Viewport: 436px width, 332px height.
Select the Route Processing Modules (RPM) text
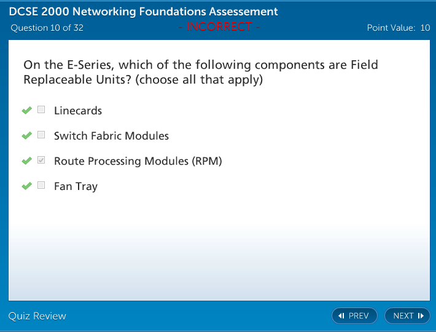[x=138, y=161]
